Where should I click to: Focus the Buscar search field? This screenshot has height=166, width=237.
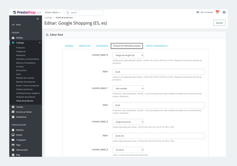click(x=84, y=12)
